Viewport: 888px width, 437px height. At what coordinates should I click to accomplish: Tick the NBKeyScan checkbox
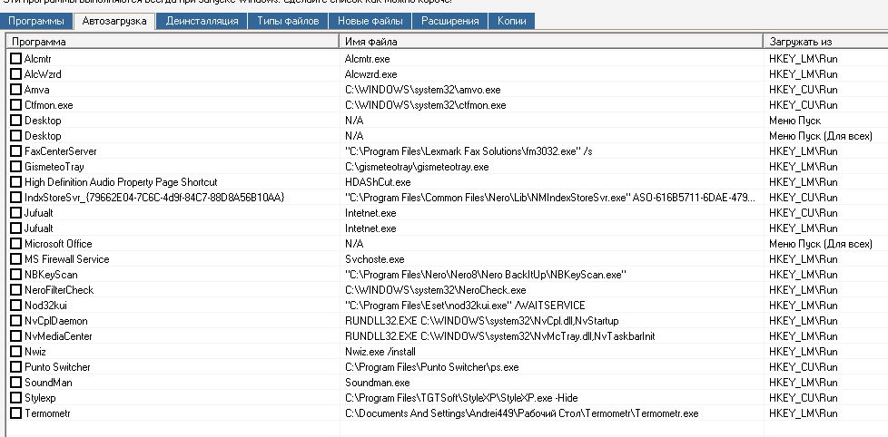(15, 274)
